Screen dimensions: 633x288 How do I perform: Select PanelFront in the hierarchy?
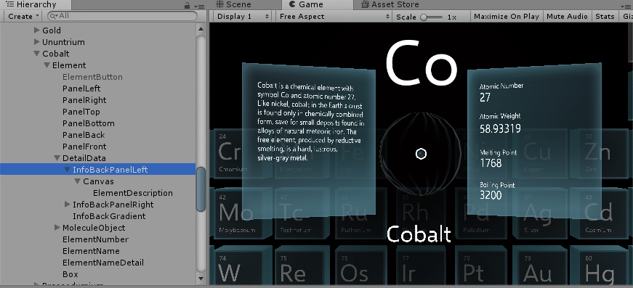tap(84, 147)
